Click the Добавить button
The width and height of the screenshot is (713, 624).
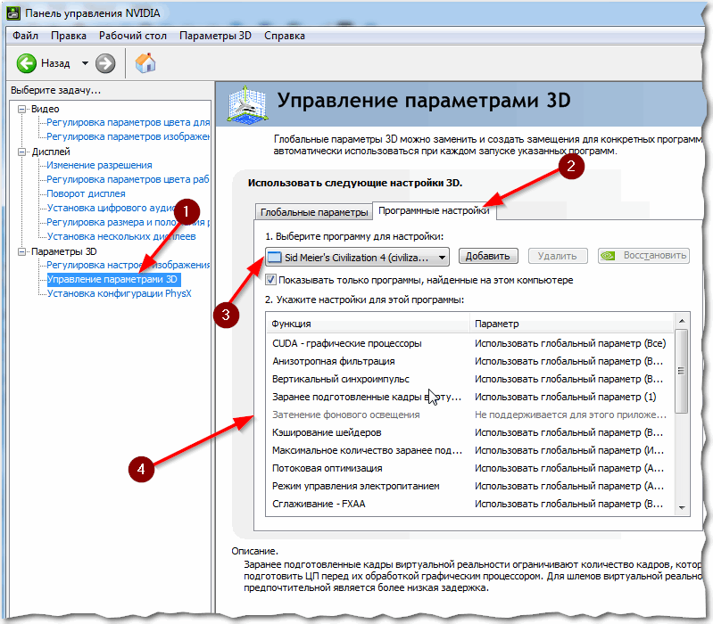coord(487,256)
